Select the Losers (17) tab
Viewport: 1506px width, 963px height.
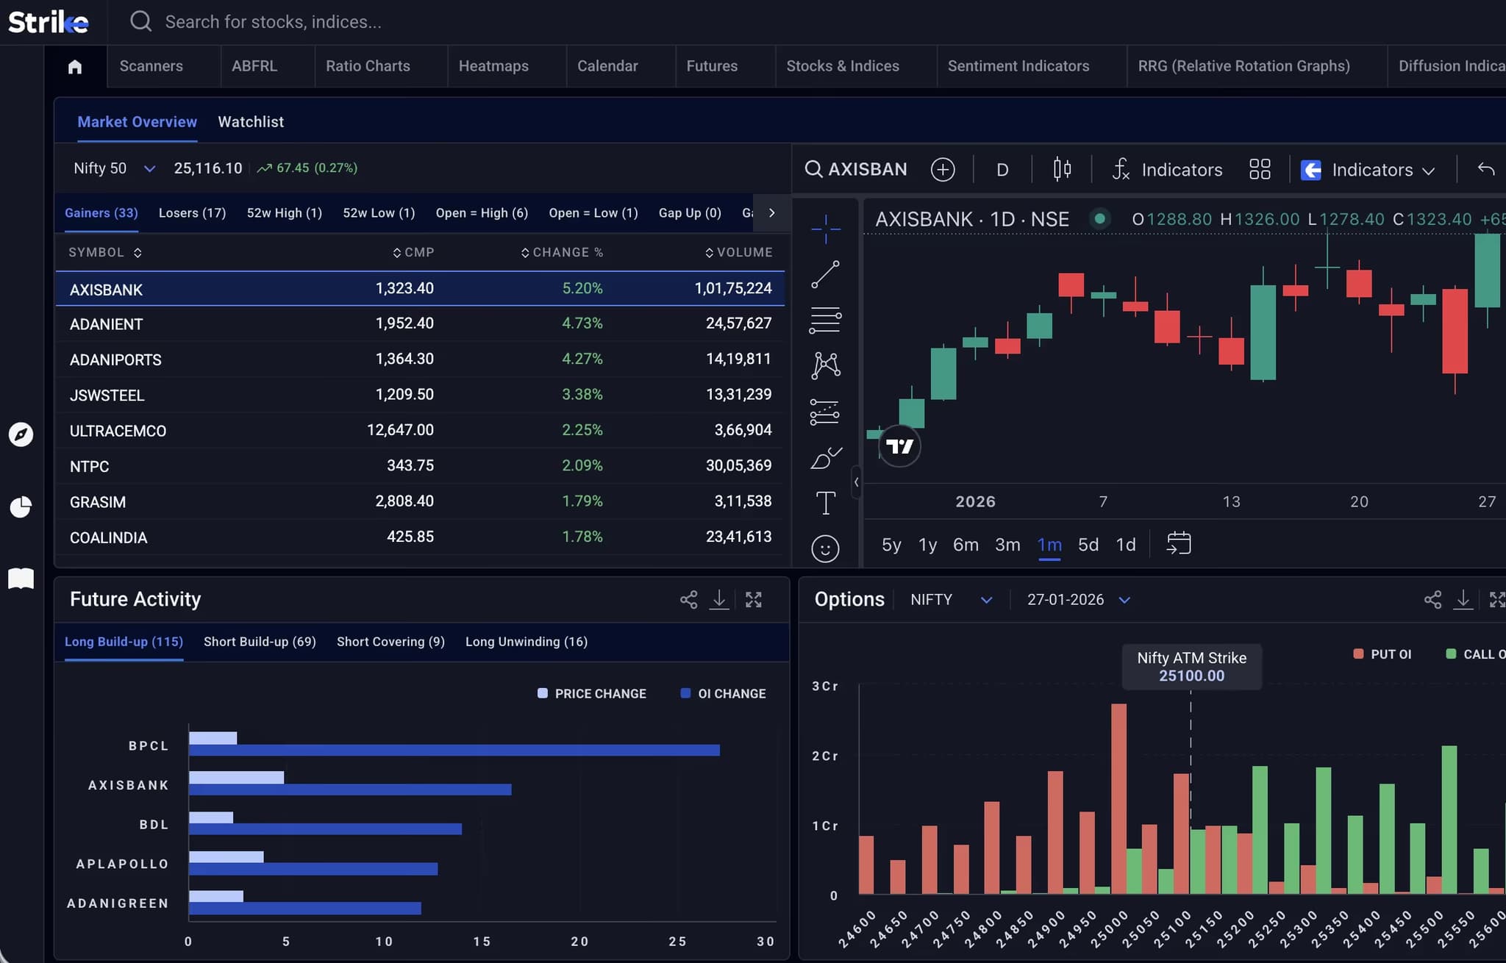192,213
